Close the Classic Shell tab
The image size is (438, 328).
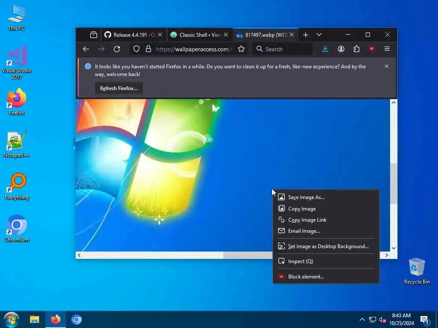[226, 35]
